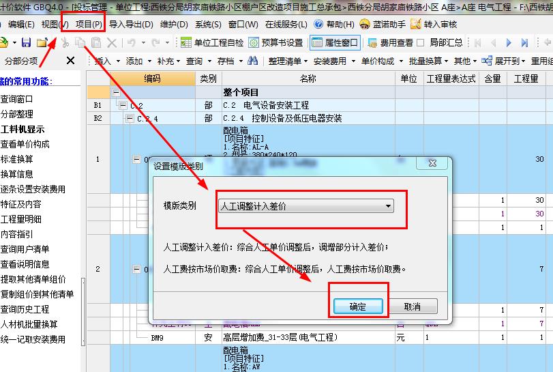The image size is (553, 372).
Task: Open the 模版类别 combo box
Action: click(x=305, y=205)
